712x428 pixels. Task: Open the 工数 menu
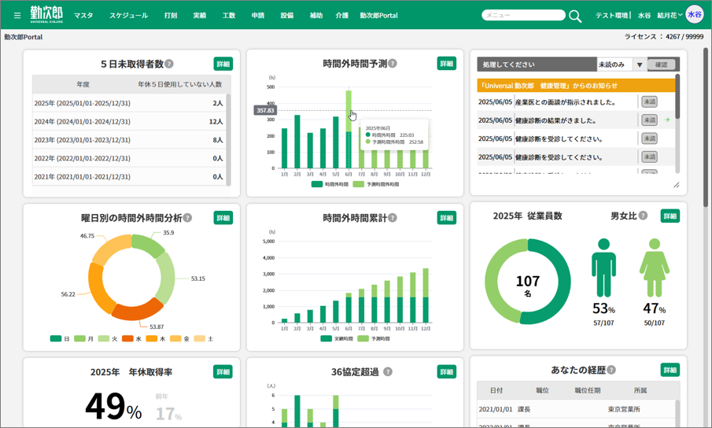point(229,16)
